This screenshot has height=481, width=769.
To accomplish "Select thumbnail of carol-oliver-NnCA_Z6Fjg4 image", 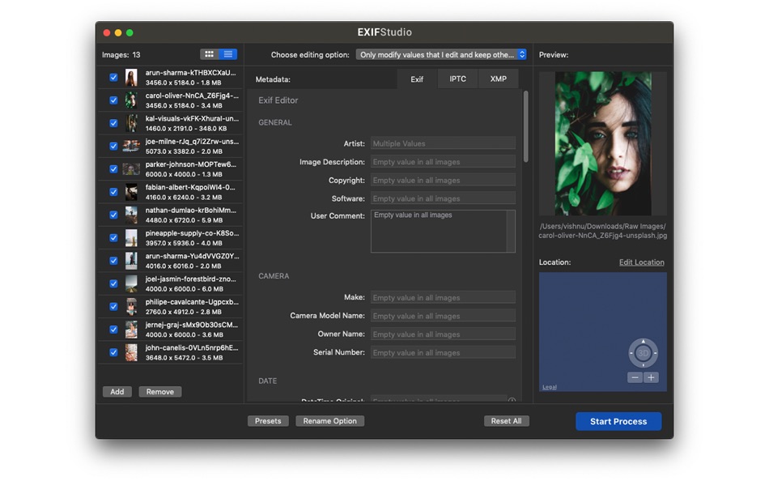I will 131,100.
